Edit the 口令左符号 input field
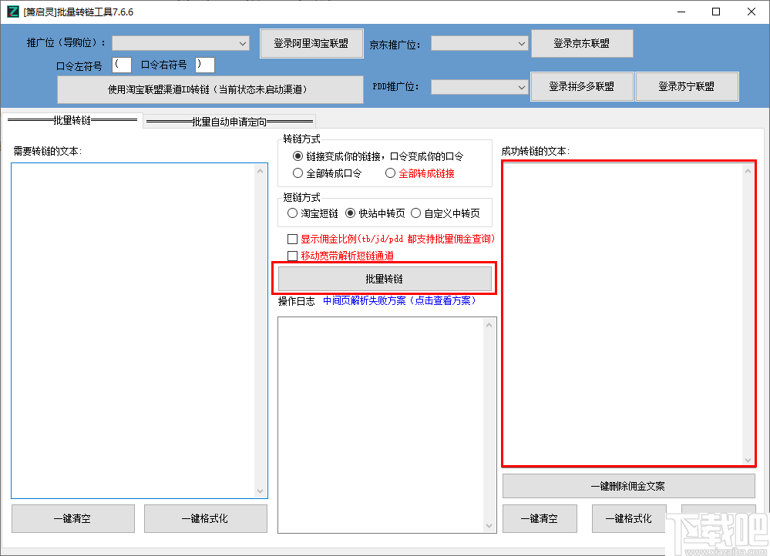This screenshot has height=556, width=770. pyautogui.click(x=121, y=65)
